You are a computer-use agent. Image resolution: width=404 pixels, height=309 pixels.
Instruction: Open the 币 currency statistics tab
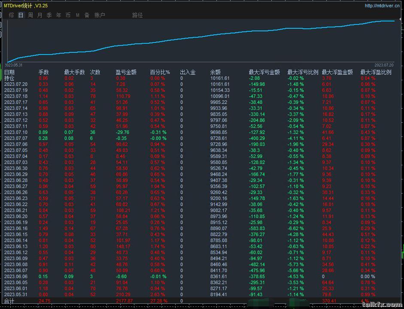pyautogui.click(x=68, y=15)
